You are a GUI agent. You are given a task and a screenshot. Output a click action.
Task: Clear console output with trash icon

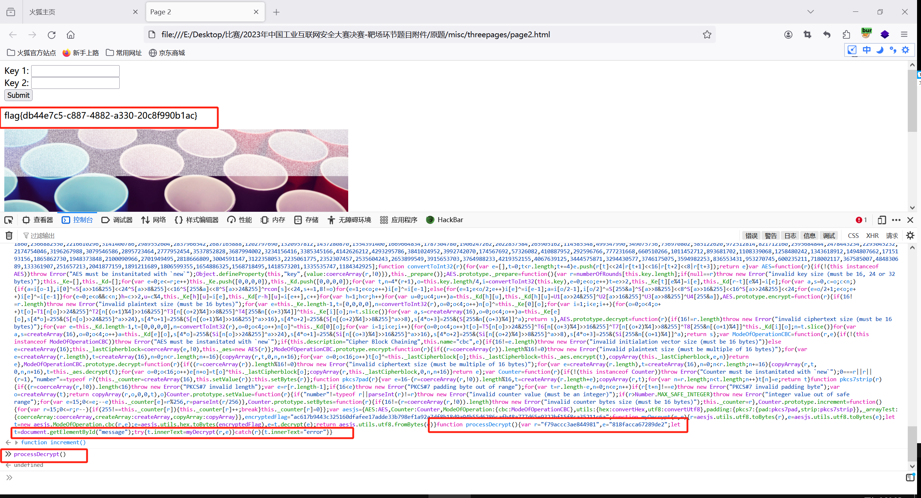click(x=9, y=235)
